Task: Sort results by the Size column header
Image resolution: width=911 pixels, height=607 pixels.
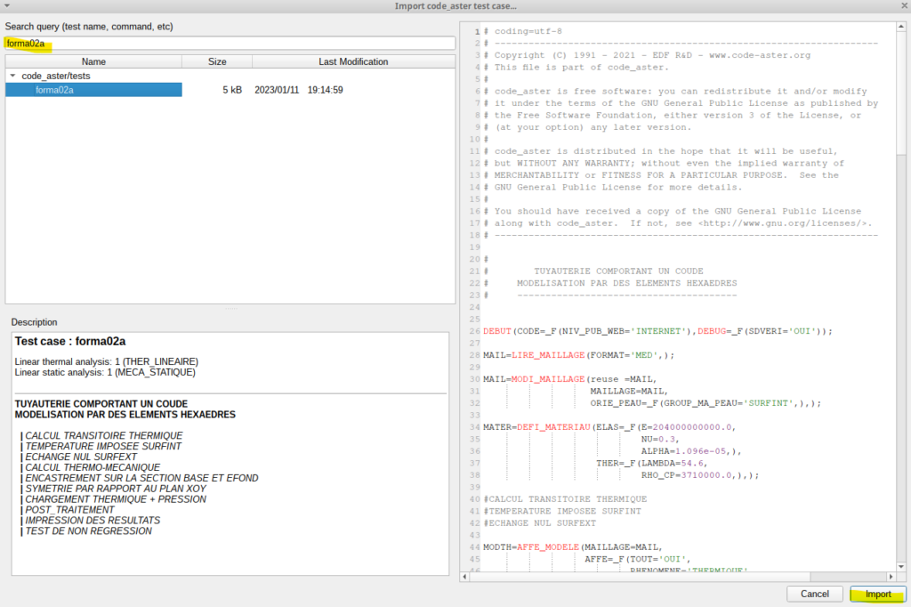Action: click(x=217, y=62)
